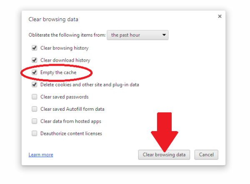The height and width of the screenshot is (184, 250).
Task: Uncheck the Clear browsing history checkbox
Action: click(35, 48)
